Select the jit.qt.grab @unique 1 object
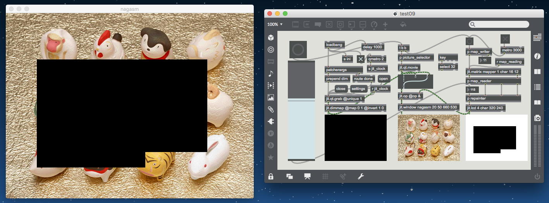This screenshot has width=549, height=203. (344, 99)
